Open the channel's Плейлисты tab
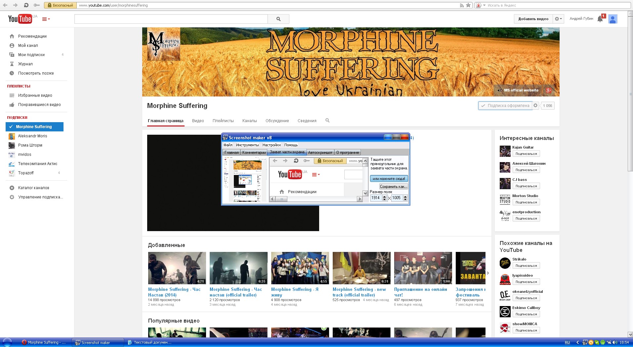Image resolution: width=633 pixels, height=347 pixels. coord(223,121)
